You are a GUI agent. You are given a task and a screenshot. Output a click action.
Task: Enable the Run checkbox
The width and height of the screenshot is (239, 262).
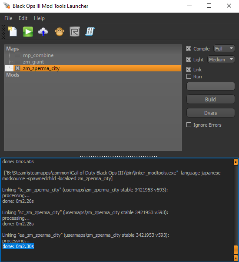[x=189, y=77]
